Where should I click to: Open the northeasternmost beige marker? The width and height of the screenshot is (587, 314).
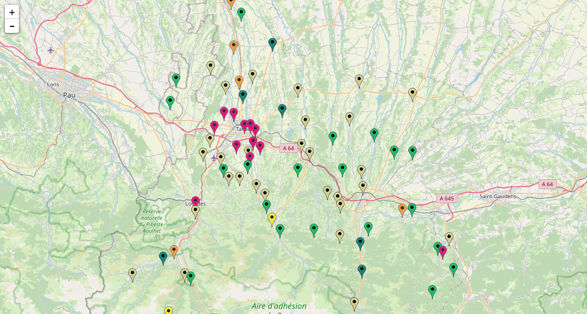pyautogui.click(x=413, y=94)
